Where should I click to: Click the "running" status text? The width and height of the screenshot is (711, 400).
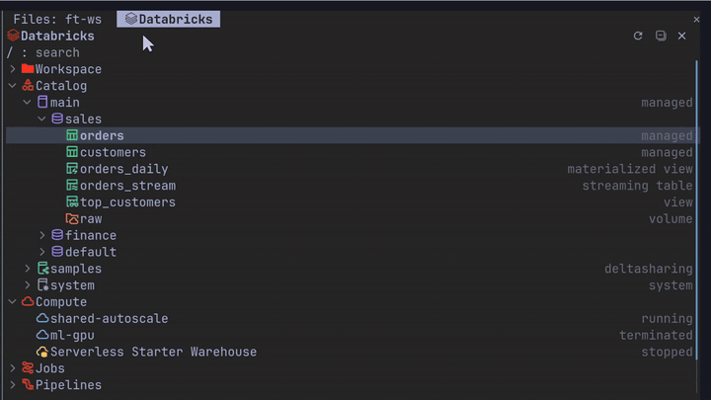click(667, 318)
